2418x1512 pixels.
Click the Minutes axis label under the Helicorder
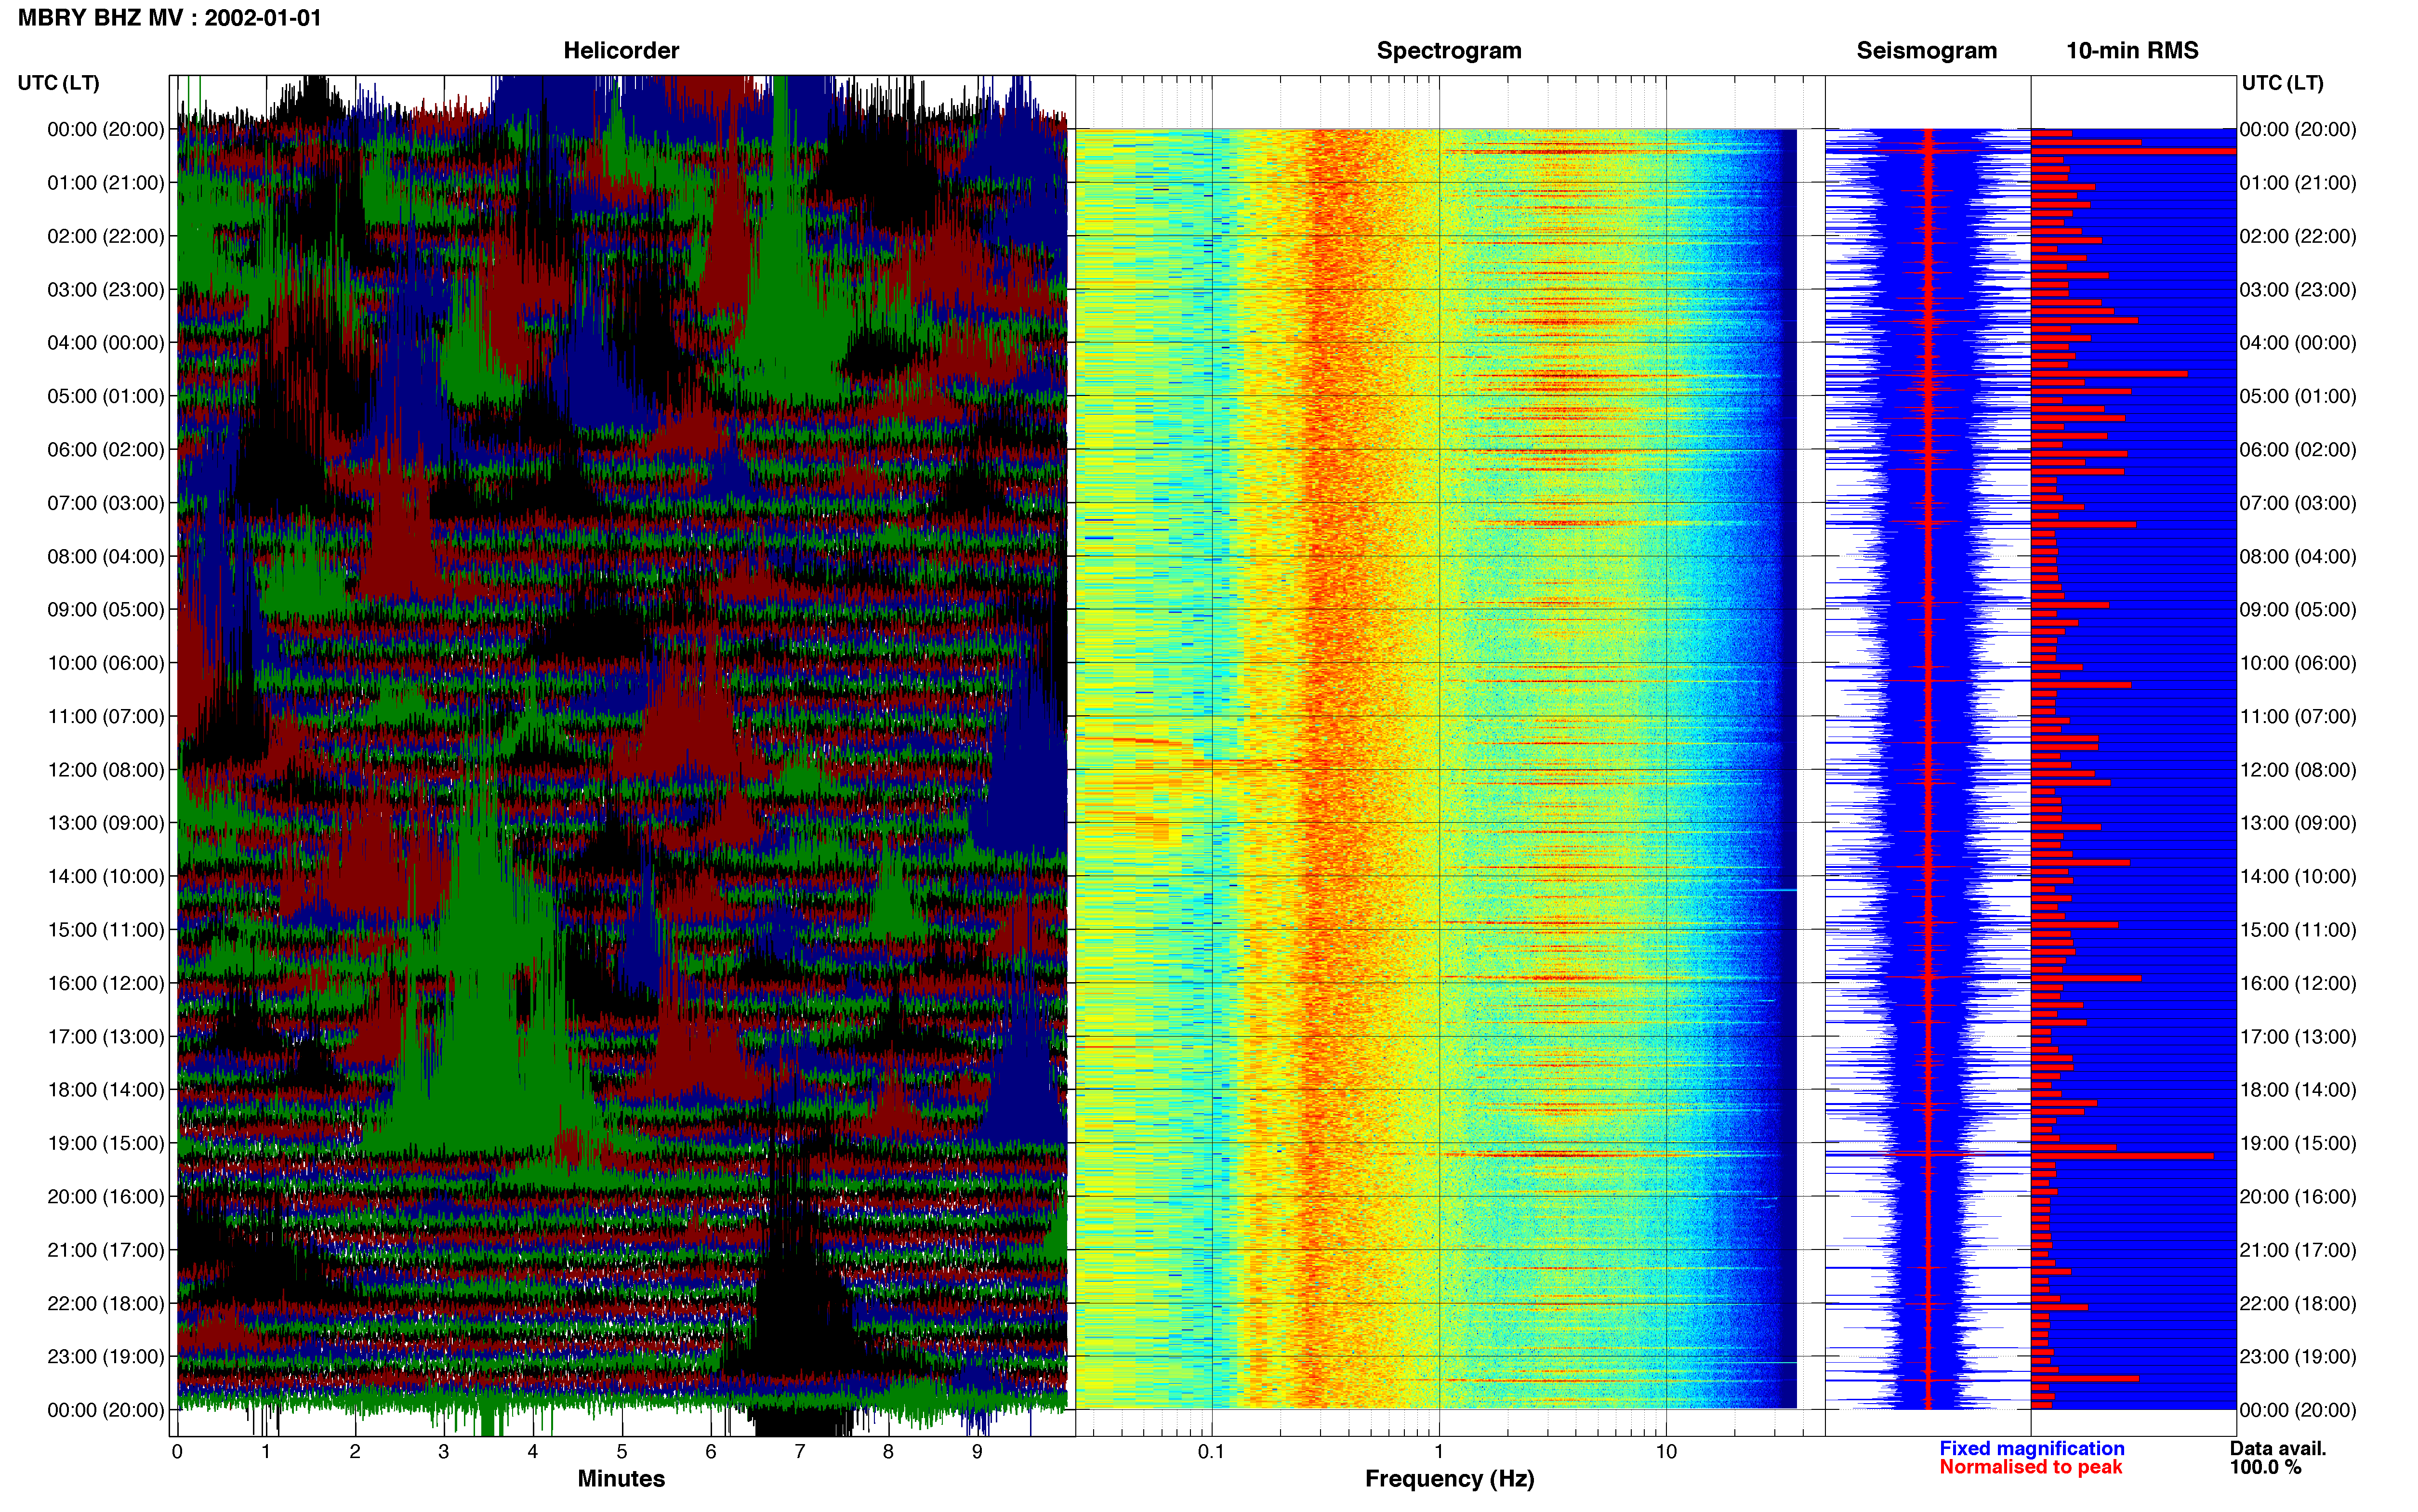click(621, 1478)
